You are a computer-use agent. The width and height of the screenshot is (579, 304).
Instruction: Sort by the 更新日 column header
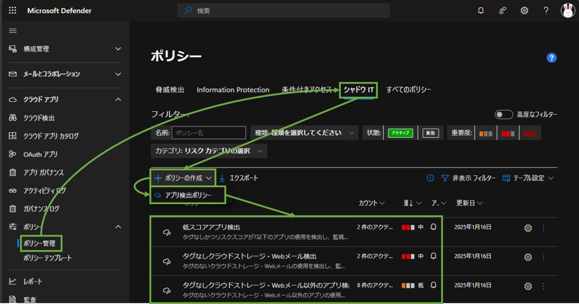469,203
